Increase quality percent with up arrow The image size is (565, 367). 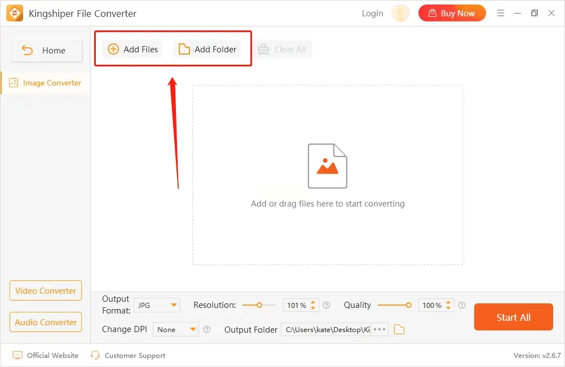click(448, 303)
